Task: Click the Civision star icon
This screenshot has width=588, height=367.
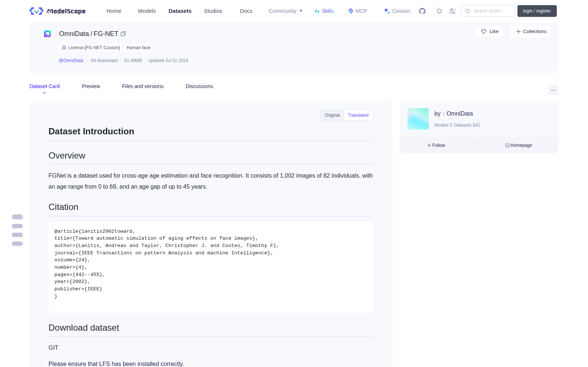Action: pos(387,11)
